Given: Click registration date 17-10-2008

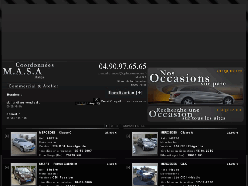Looking at the screenshot, I should (205, 182).
